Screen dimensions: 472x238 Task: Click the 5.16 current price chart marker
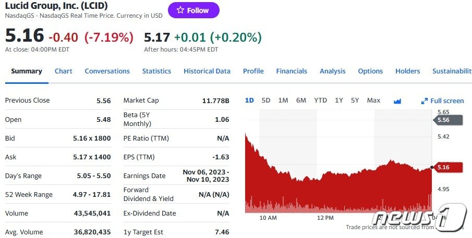449,167
